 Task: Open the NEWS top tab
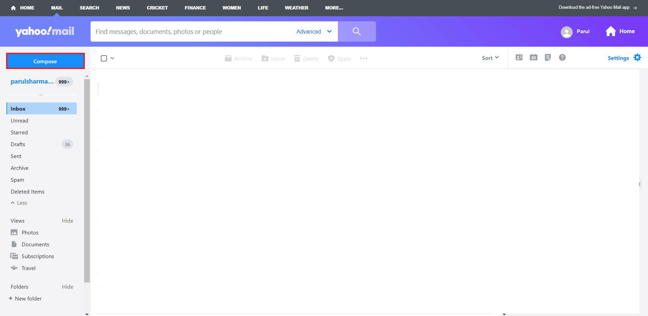click(x=123, y=8)
